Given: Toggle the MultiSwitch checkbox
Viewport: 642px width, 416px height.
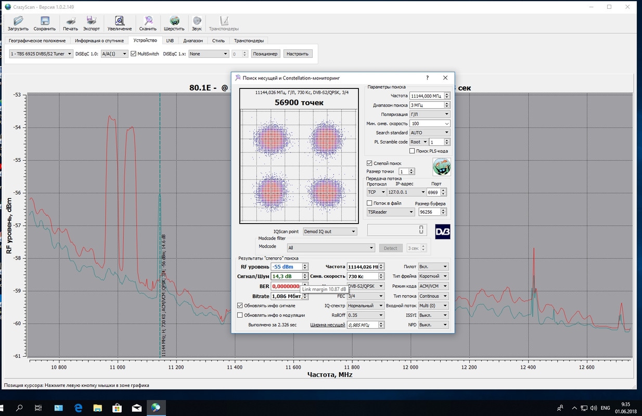Looking at the screenshot, I should coord(133,54).
